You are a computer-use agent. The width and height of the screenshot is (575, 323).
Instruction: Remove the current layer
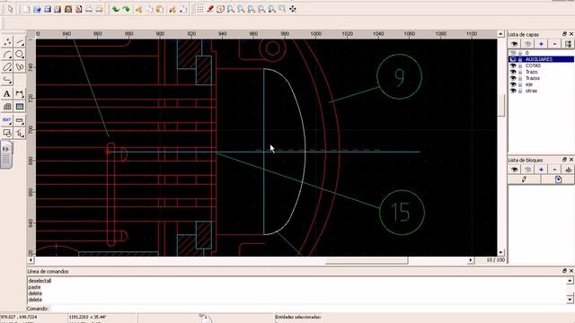(554, 44)
